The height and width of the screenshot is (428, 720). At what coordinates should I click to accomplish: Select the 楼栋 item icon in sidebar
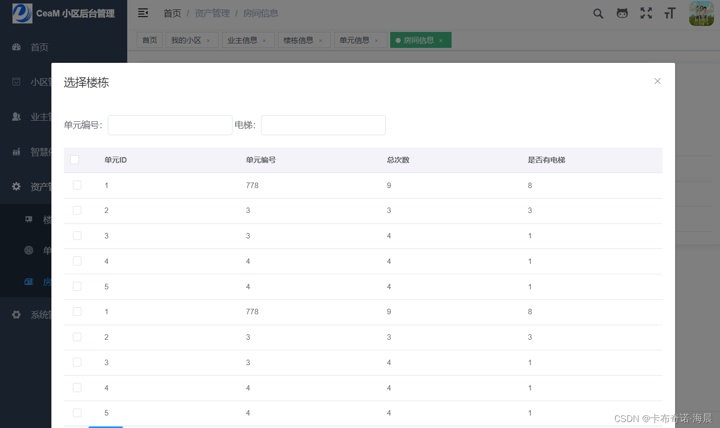pyautogui.click(x=28, y=219)
